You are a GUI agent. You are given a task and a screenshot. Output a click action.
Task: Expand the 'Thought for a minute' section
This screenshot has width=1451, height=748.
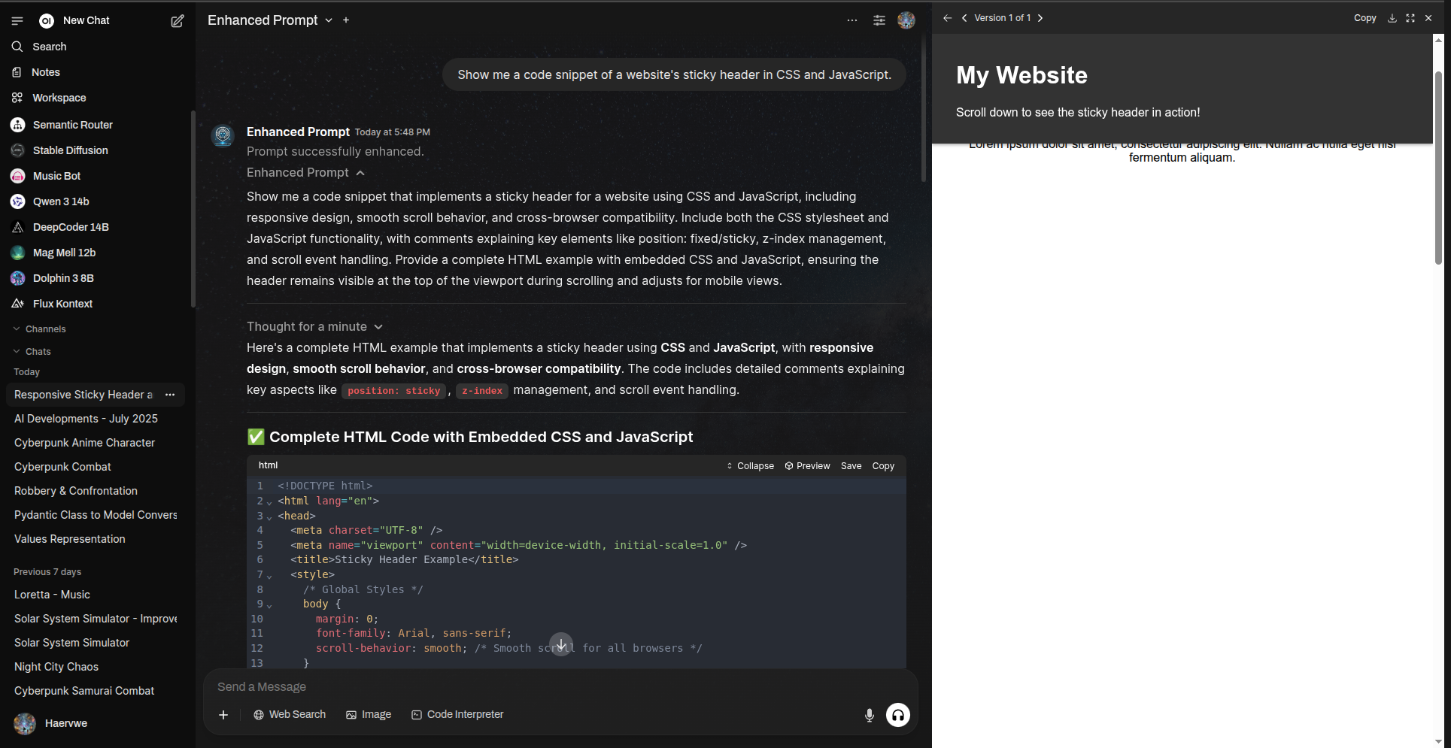click(x=314, y=326)
